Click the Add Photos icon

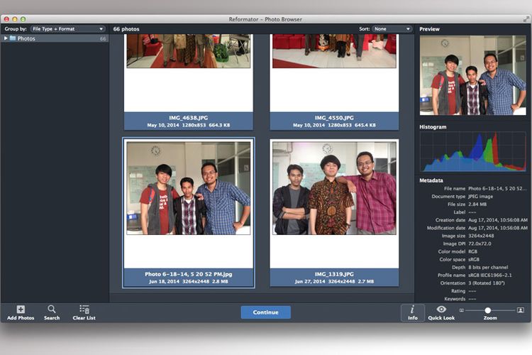(21, 309)
